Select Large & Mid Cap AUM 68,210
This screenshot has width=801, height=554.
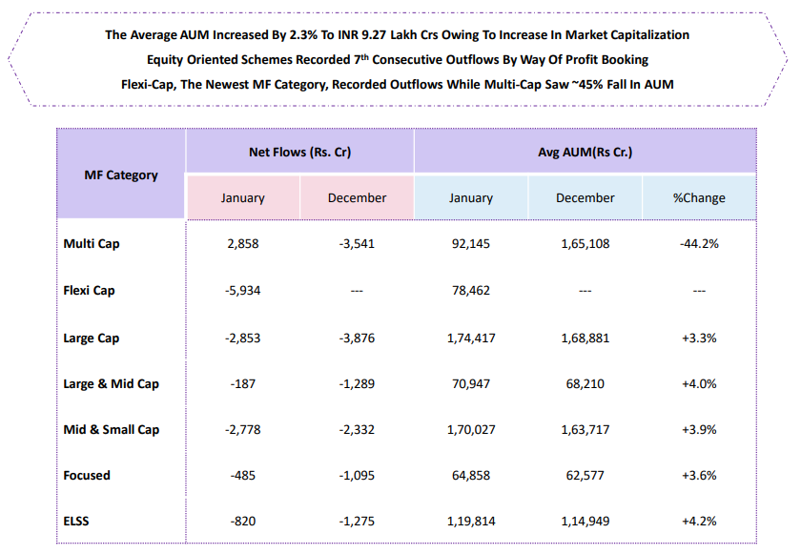tap(585, 384)
